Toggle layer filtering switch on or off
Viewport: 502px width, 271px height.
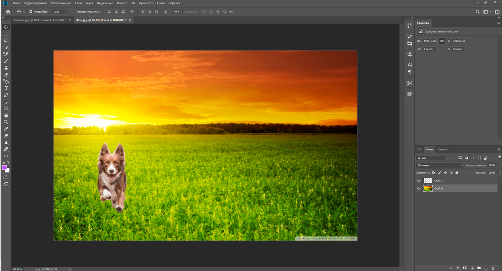coord(499,157)
